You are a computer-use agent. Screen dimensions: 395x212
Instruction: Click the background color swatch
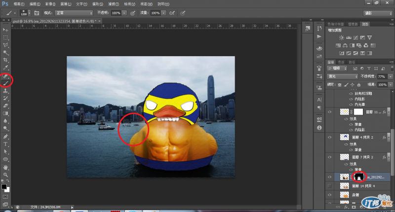pyautogui.click(x=7, y=190)
